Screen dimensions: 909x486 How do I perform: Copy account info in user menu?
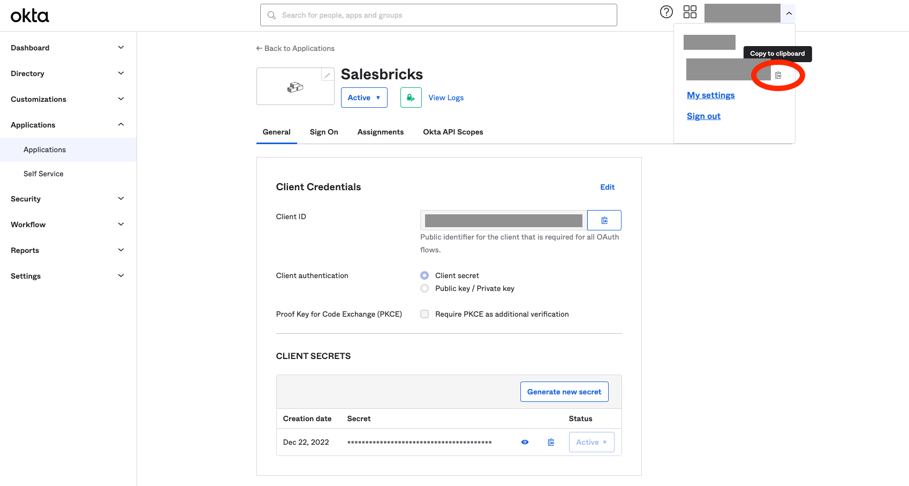778,76
